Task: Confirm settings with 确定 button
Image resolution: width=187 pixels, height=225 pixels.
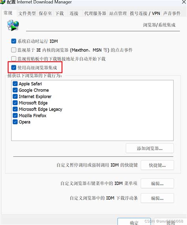Action: (134, 222)
